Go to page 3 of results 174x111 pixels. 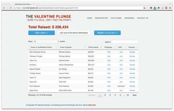click(x=110, y=95)
